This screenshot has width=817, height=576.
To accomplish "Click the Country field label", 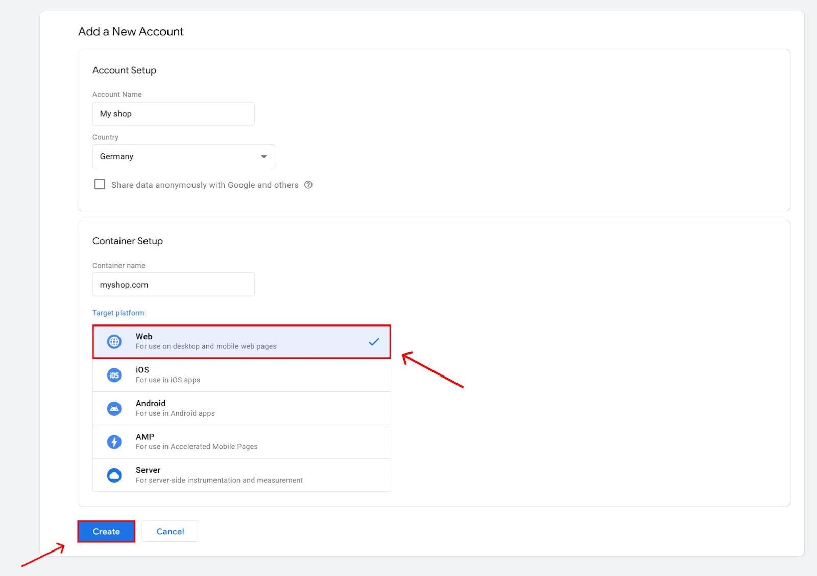I will pyautogui.click(x=105, y=137).
